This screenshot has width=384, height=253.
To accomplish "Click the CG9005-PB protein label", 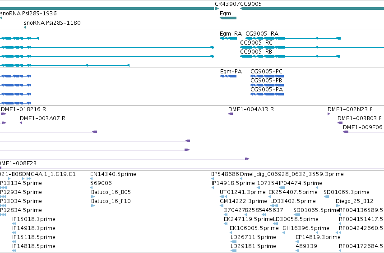I will [x=266, y=80].
